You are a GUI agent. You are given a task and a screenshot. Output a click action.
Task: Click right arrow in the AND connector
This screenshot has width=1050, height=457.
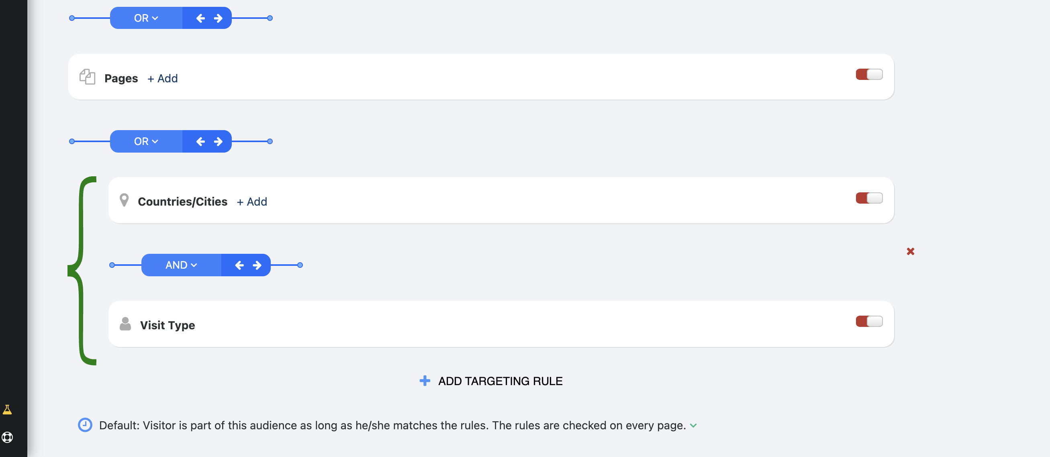pyautogui.click(x=257, y=265)
